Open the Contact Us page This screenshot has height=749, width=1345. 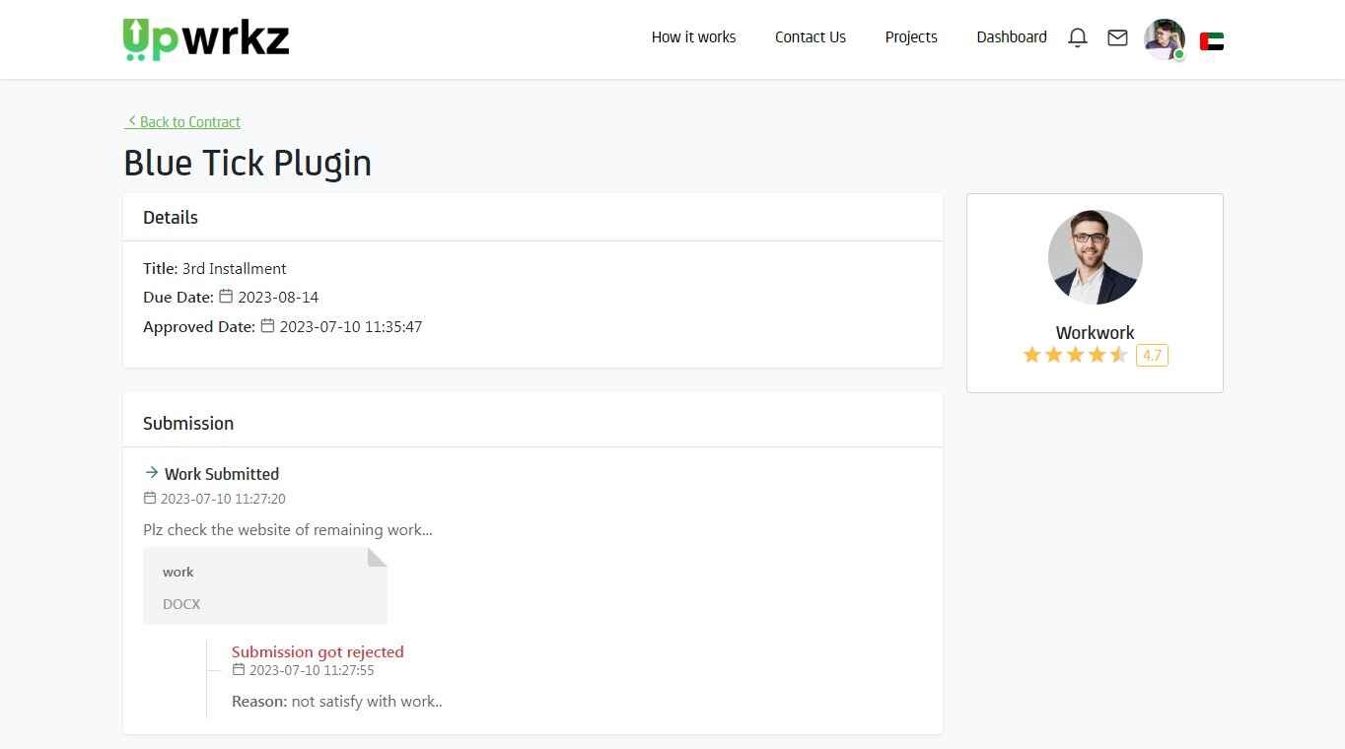(x=811, y=37)
